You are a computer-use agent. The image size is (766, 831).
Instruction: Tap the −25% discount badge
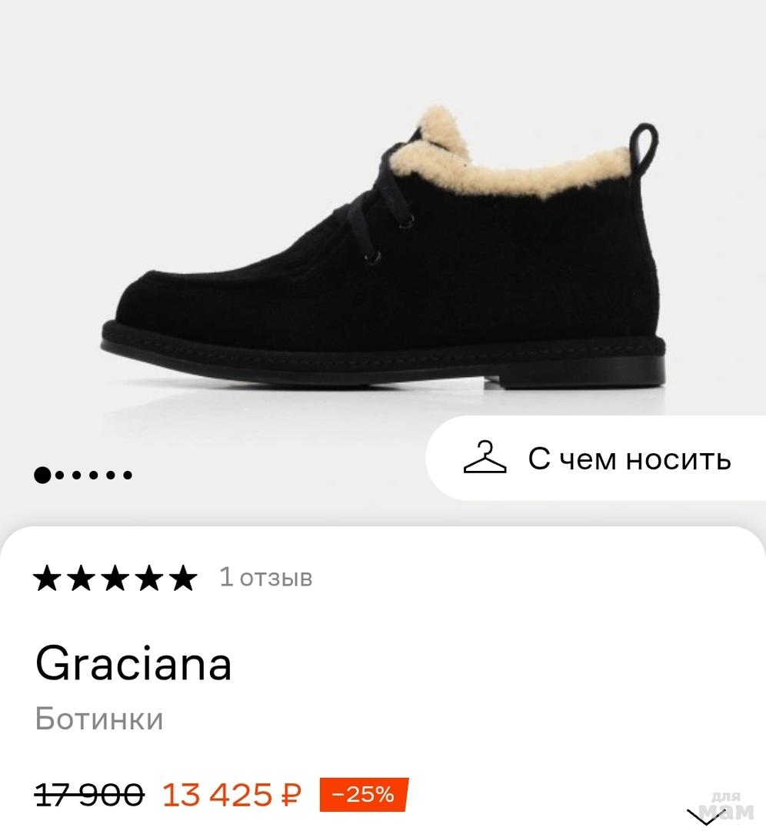(x=363, y=794)
